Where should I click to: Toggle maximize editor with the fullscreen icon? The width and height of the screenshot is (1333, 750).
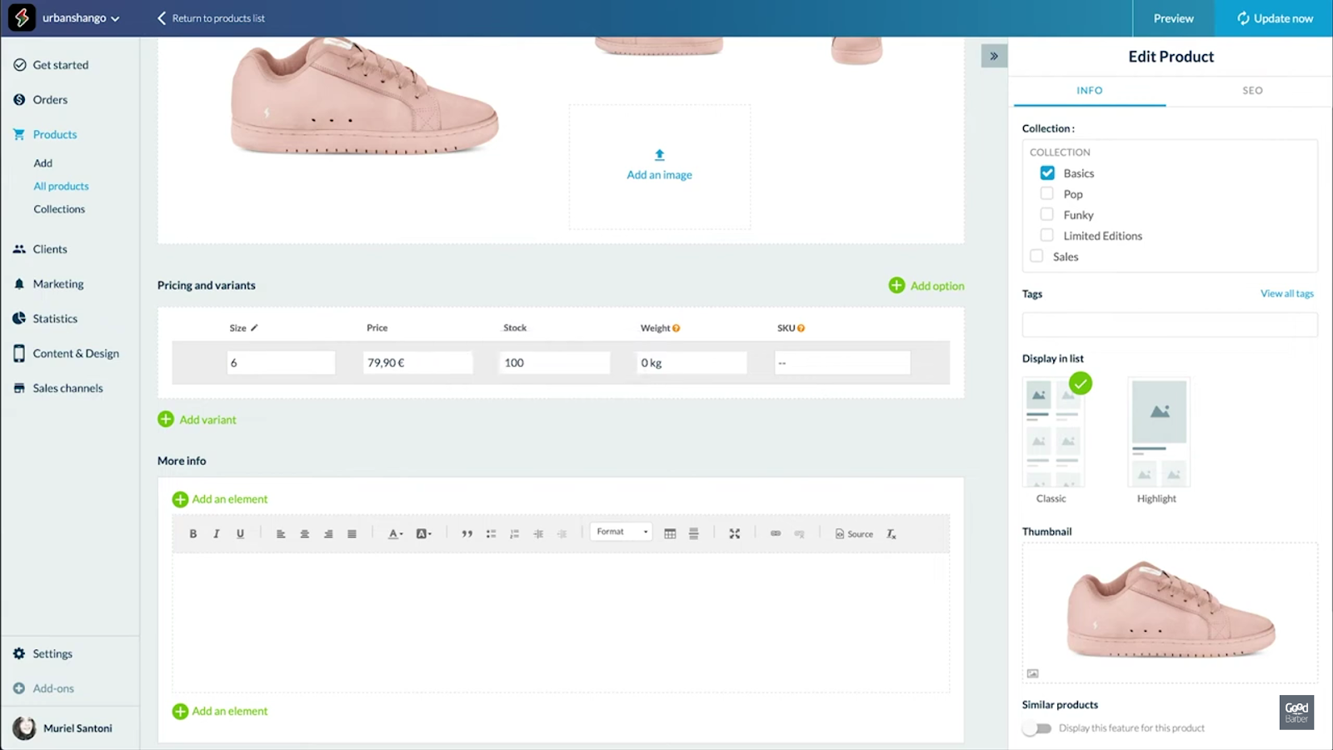click(x=734, y=533)
